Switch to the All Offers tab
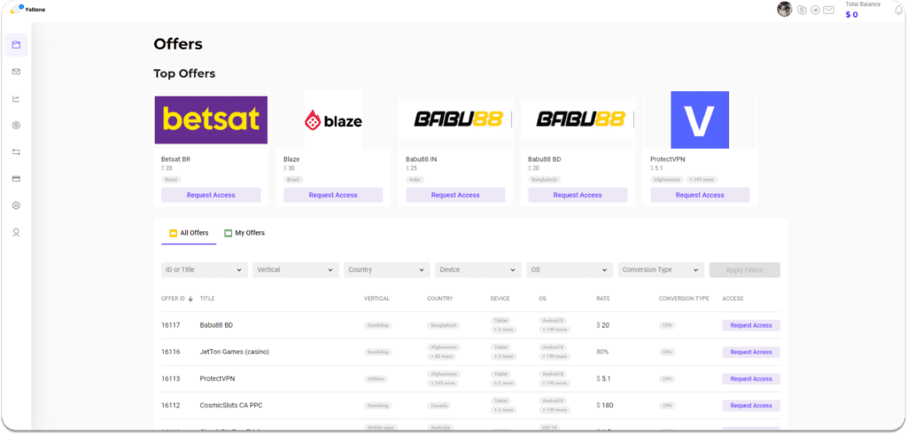907x434 pixels. tap(189, 233)
